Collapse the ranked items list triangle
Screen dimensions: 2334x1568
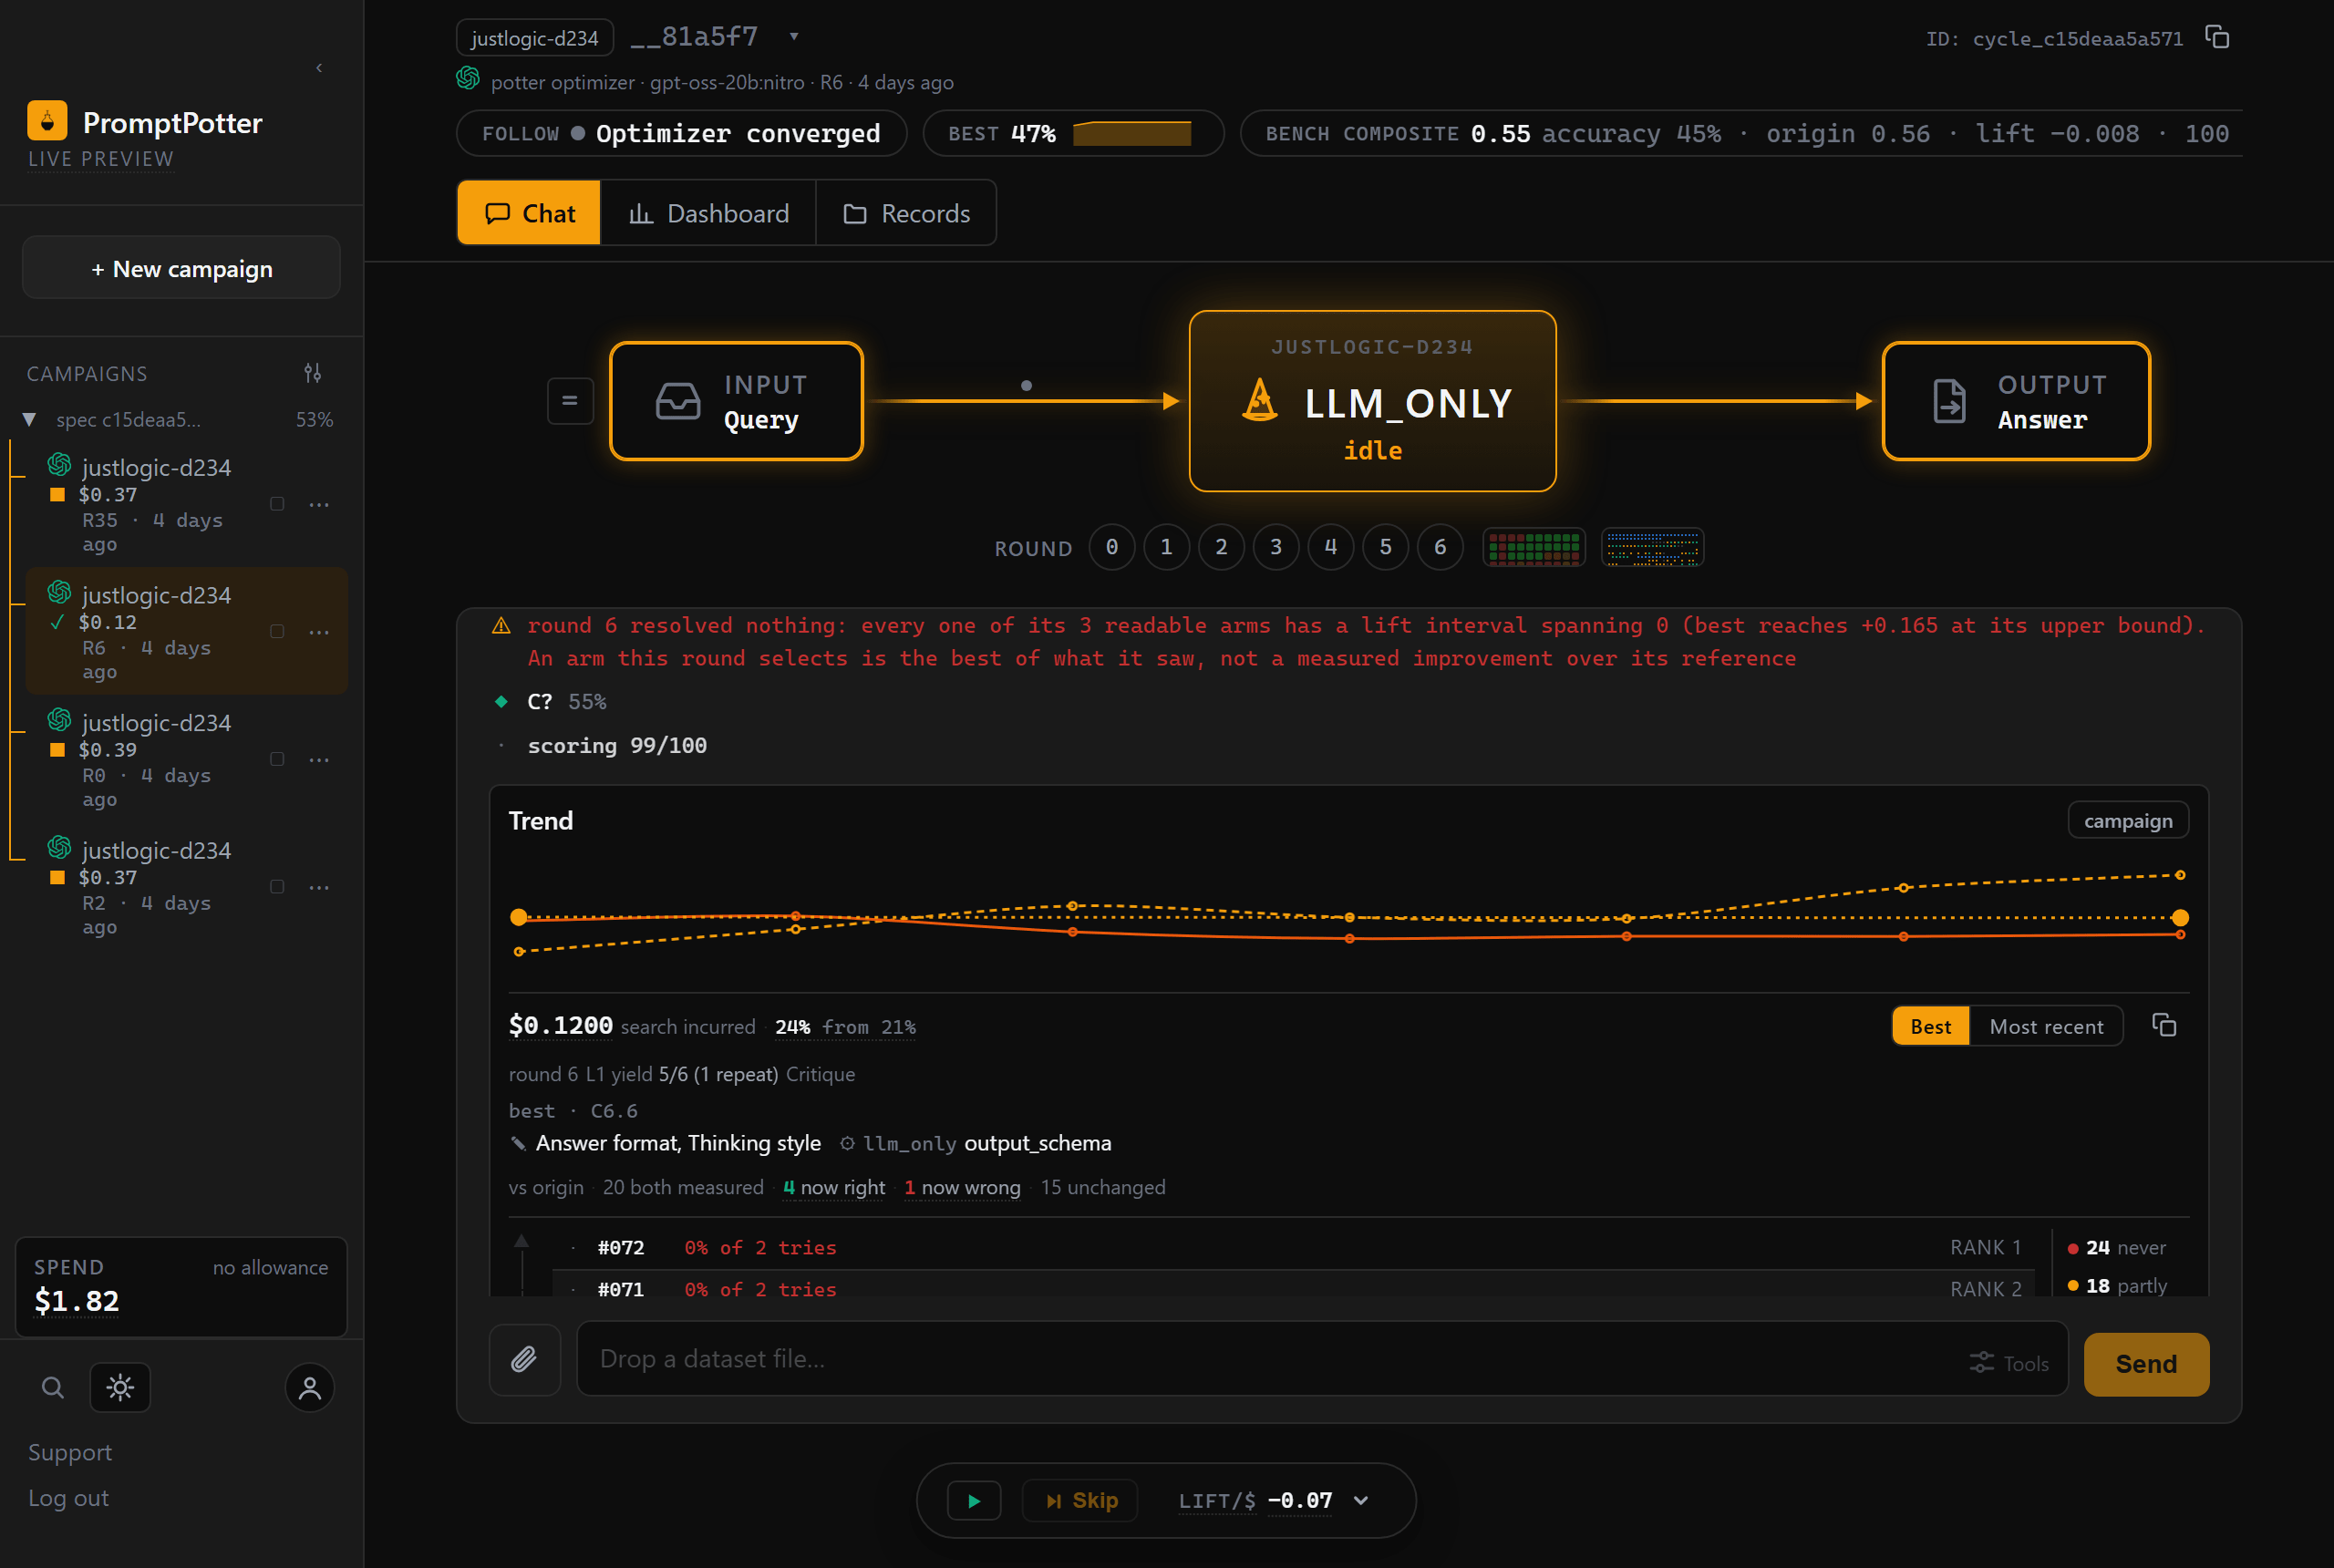[521, 1241]
